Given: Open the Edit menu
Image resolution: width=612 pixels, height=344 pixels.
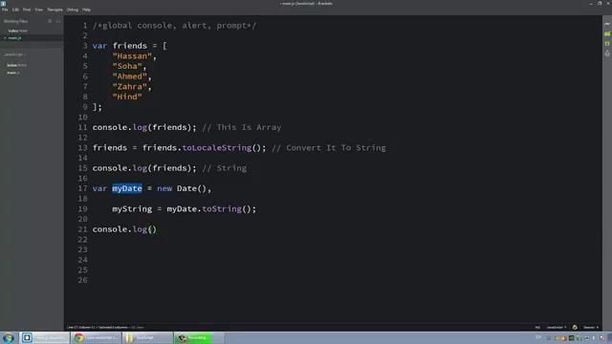Looking at the screenshot, I should [15, 10].
